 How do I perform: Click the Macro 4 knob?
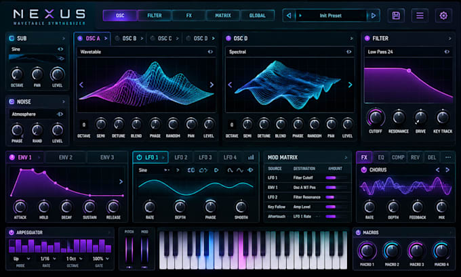coord(441,251)
